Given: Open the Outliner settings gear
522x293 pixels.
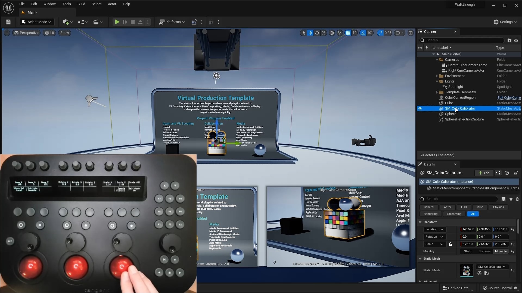Looking at the screenshot, I should click(x=516, y=40).
